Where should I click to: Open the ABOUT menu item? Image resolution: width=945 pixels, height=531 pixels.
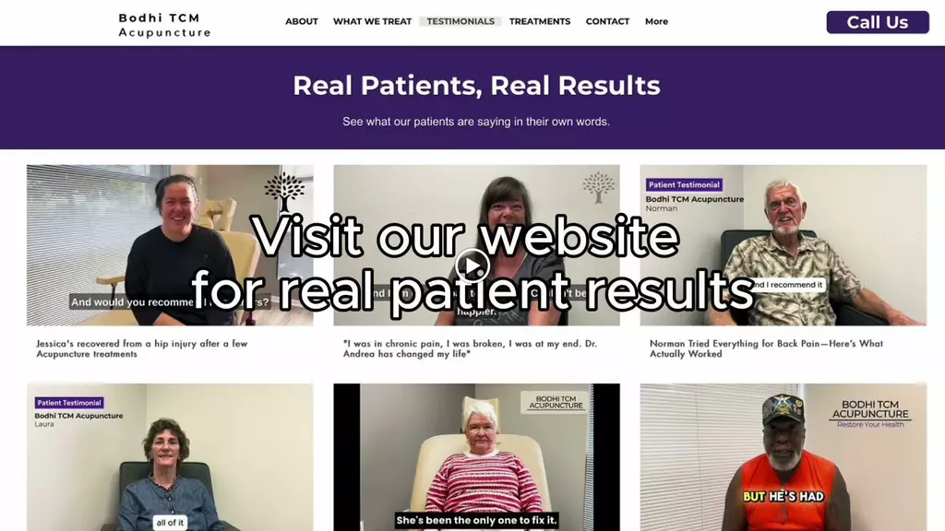coord(302,22)
